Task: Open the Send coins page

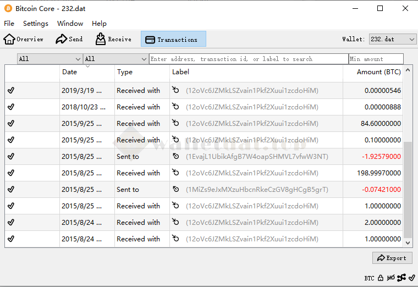Action: tap(69, 39)
